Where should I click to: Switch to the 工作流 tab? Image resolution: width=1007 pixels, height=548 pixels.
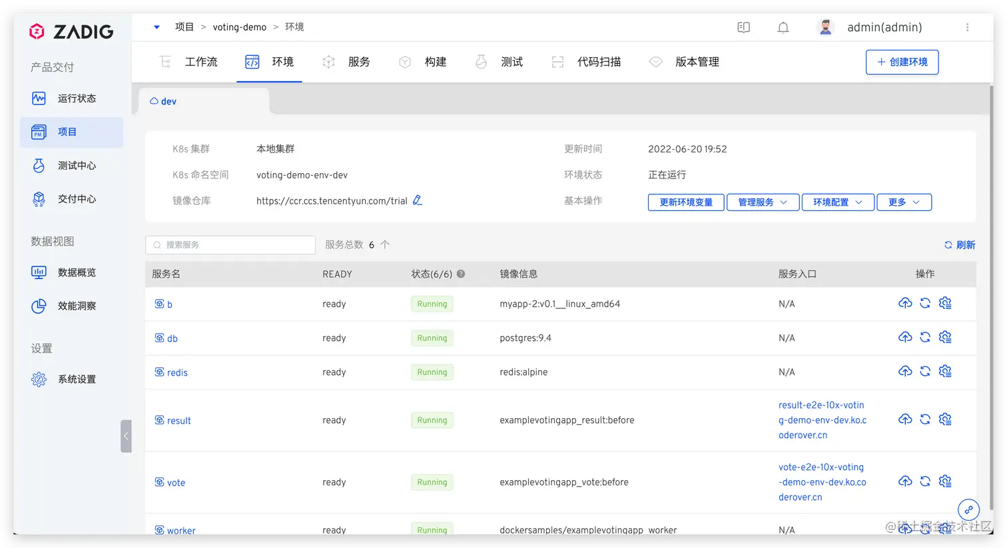coord(188,62)
